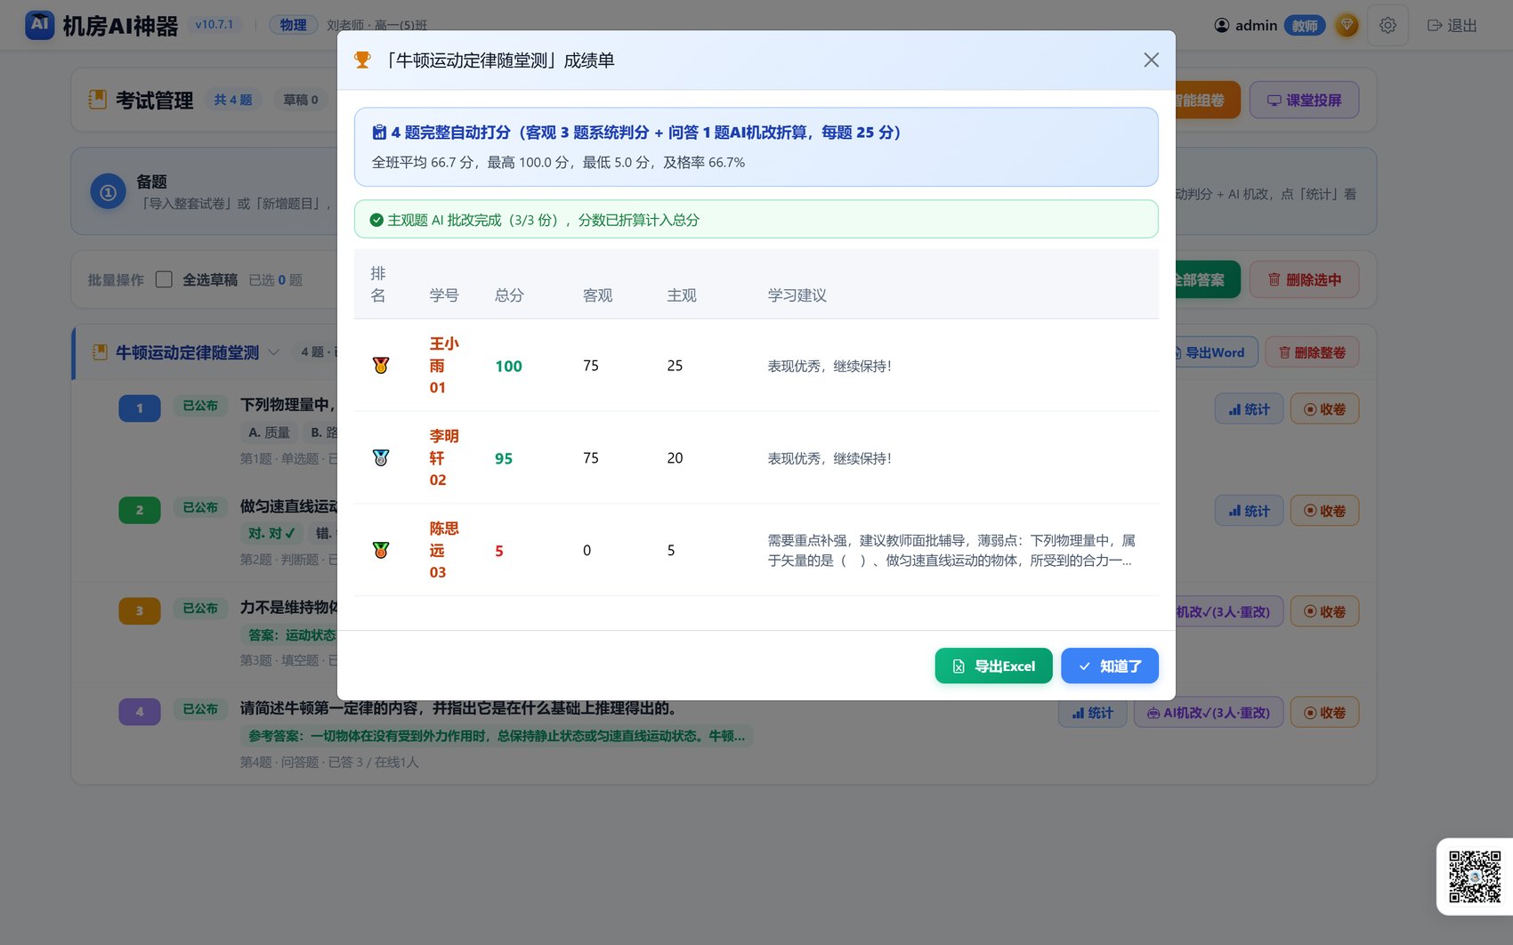The width and height of the screenshot is (1513, 945).
Task: Click bronze medal icon for 陈思远
Action: (x=381, y=551)
